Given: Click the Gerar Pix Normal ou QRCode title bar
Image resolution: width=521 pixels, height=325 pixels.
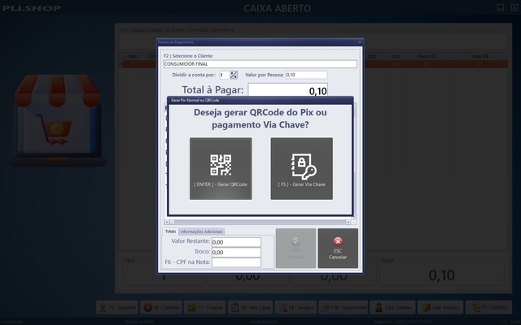Looking at the screenshot, I should click(x=260, y=100).
